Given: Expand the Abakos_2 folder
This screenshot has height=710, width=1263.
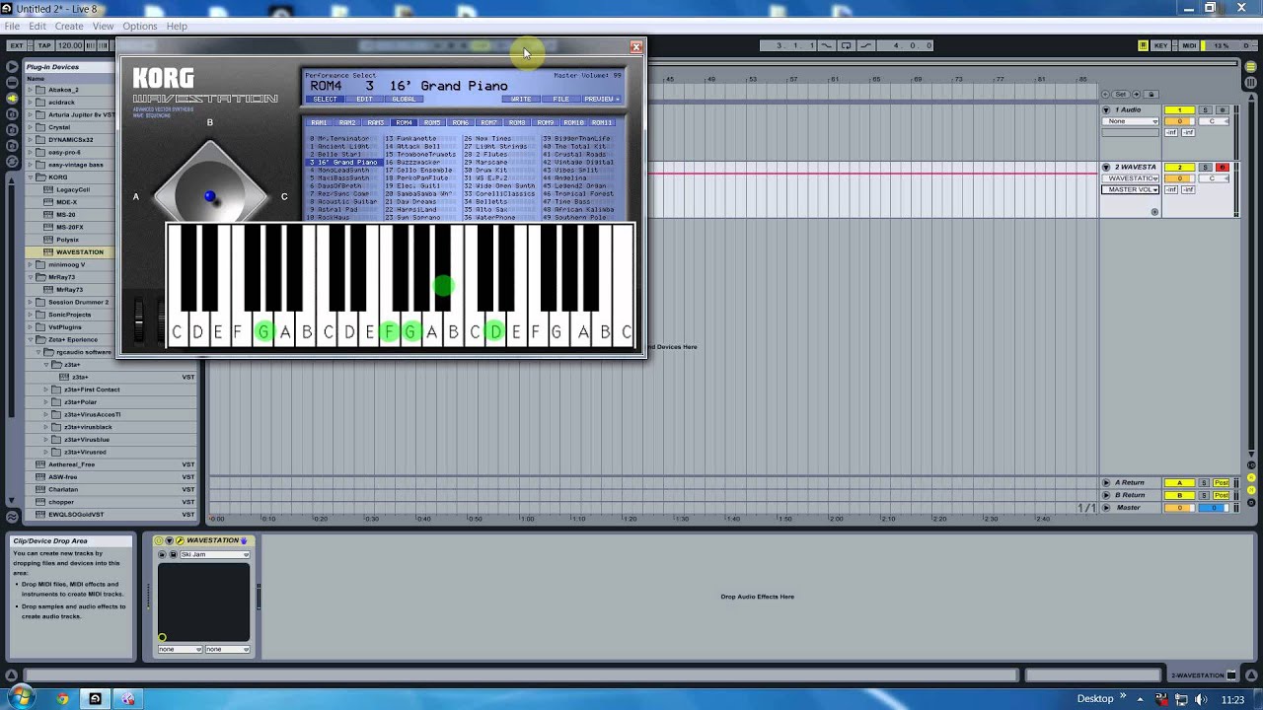Looking at the screenshot, I should coord(30,90).
